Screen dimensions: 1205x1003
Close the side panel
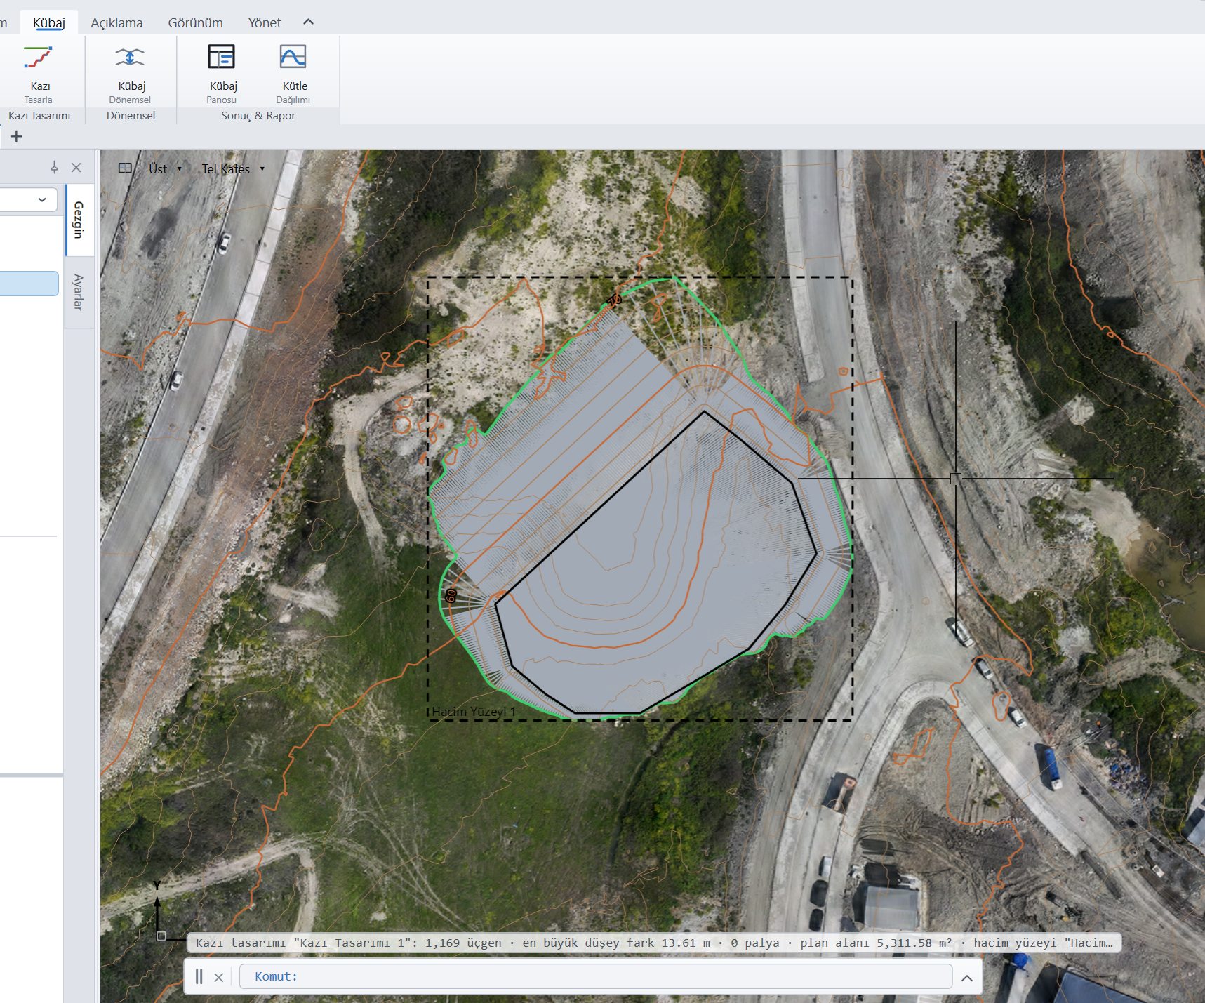[76, 167]
